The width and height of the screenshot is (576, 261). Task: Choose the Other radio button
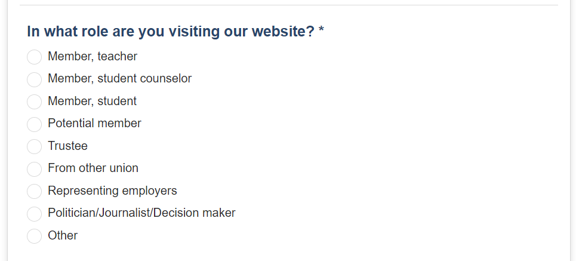(34, 236)
